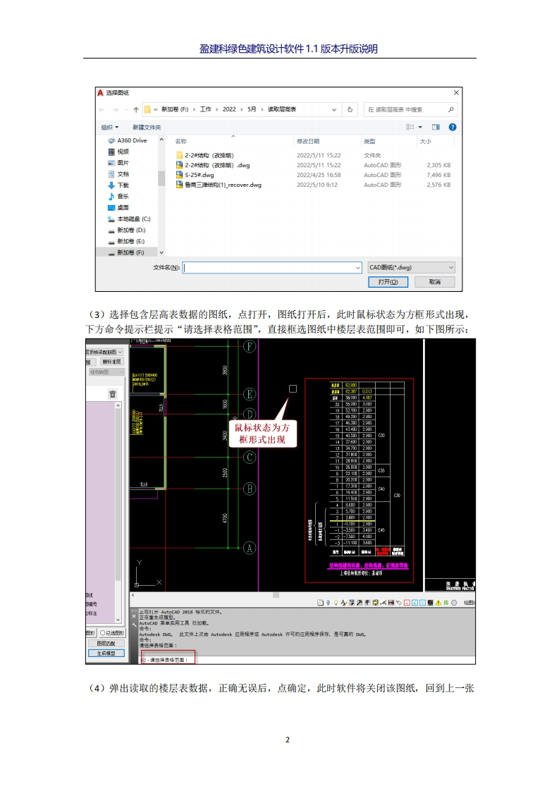559x791 pixels.
Task: Click the blue help question mark icon
Action: [453, 127]
